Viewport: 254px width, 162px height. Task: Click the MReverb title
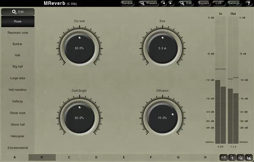click(x=55, y=3)
